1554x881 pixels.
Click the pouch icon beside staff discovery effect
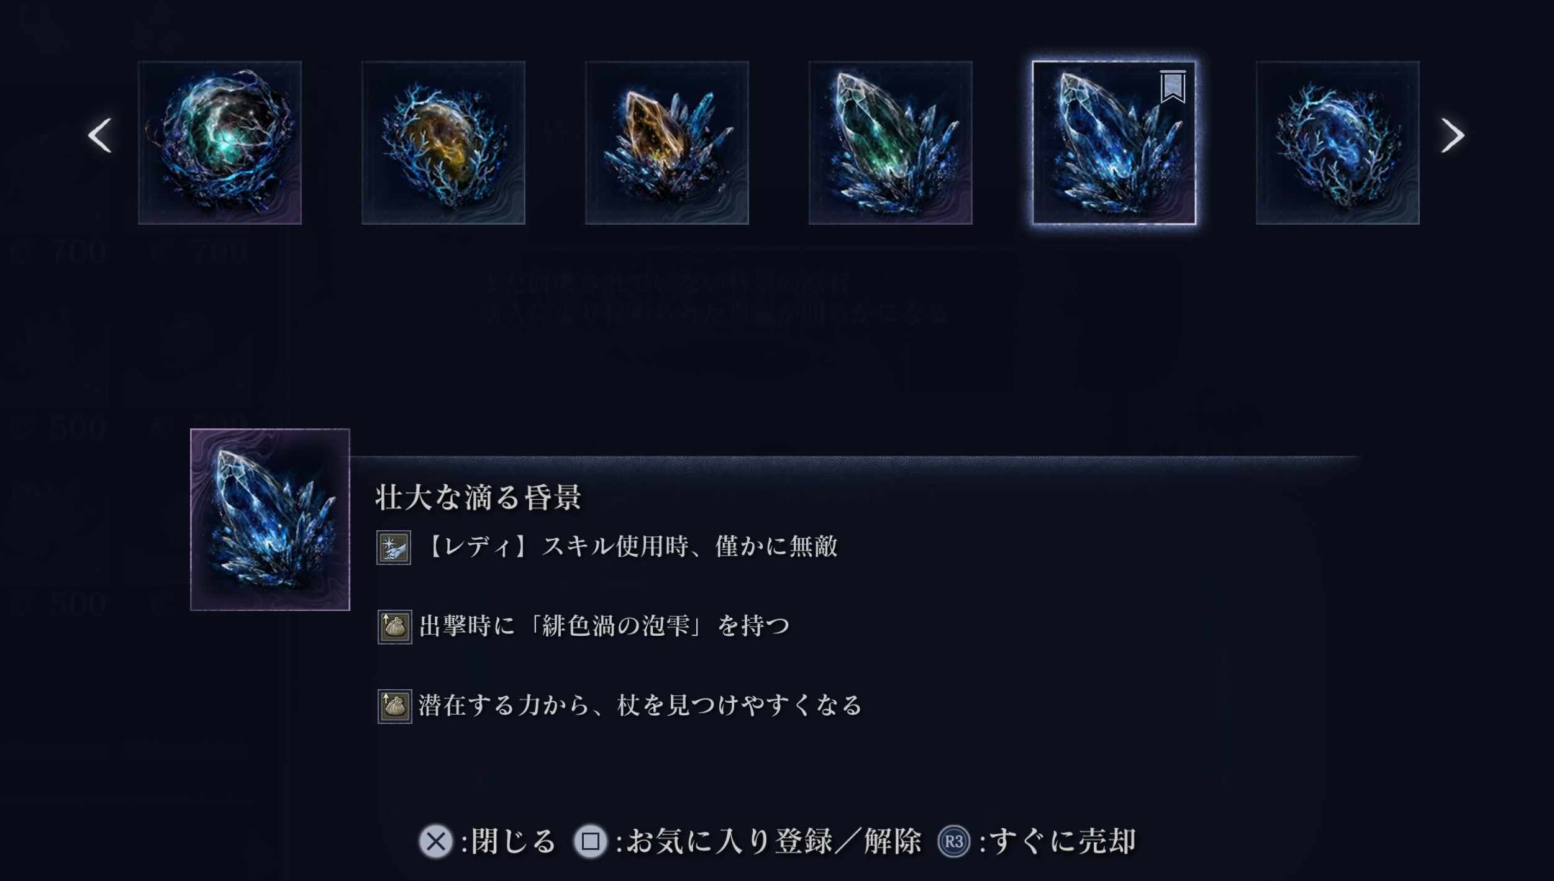394,707
